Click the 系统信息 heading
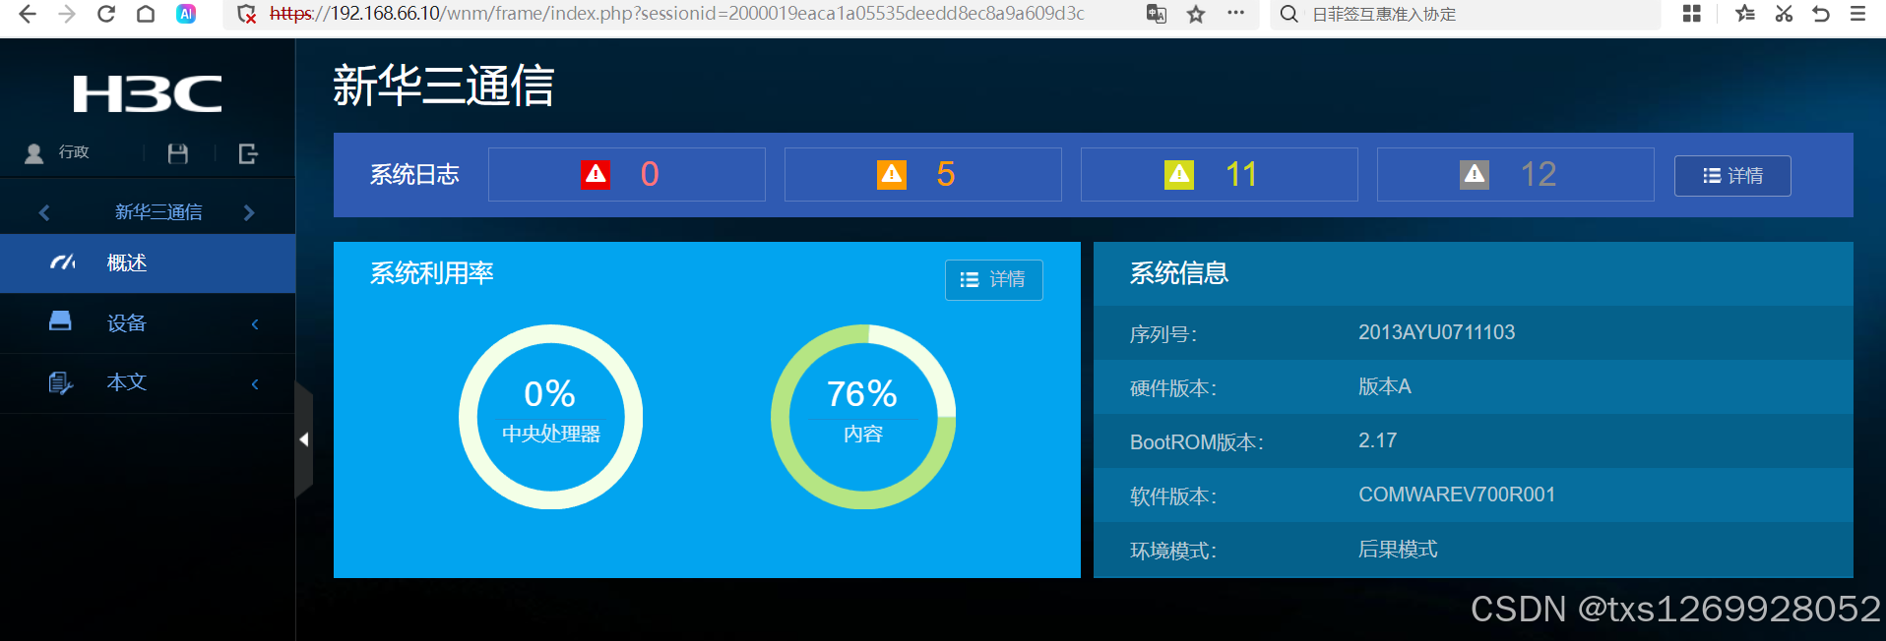The width and height of the screenshot is (1886, 641). [x=1179, y=273]
